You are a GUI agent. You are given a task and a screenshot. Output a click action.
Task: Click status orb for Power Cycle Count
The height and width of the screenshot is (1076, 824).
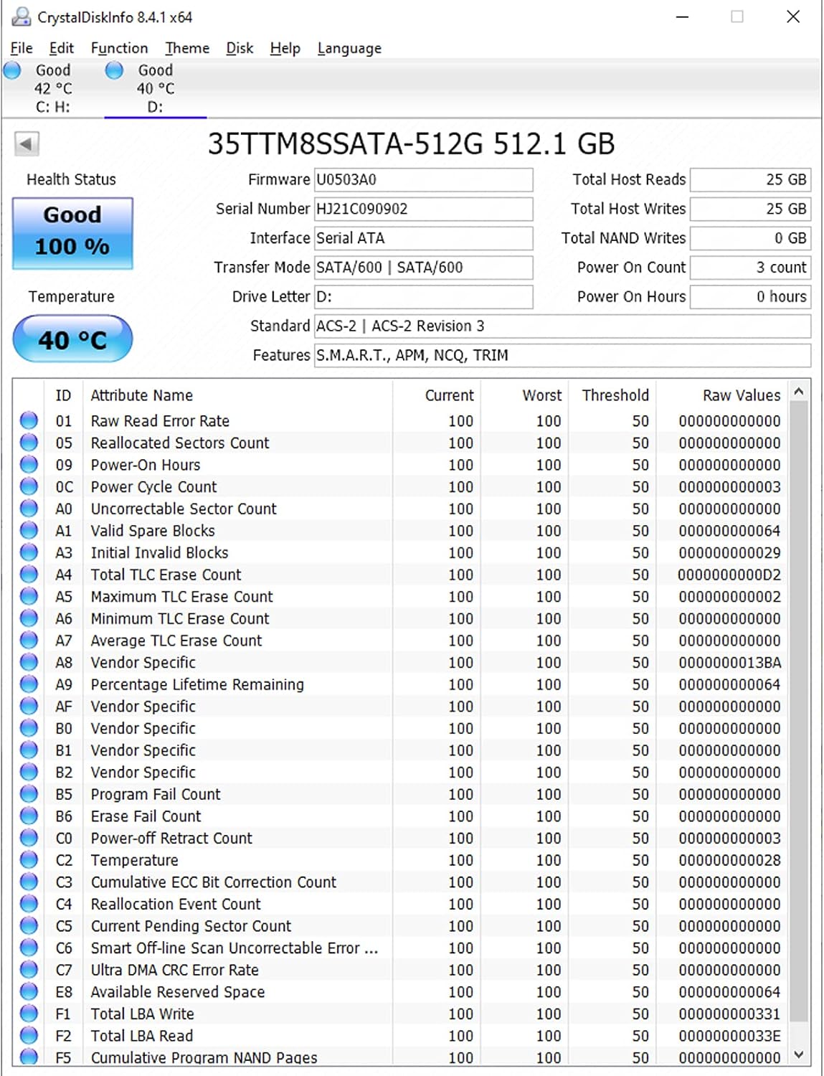click(x=29, y=486)
